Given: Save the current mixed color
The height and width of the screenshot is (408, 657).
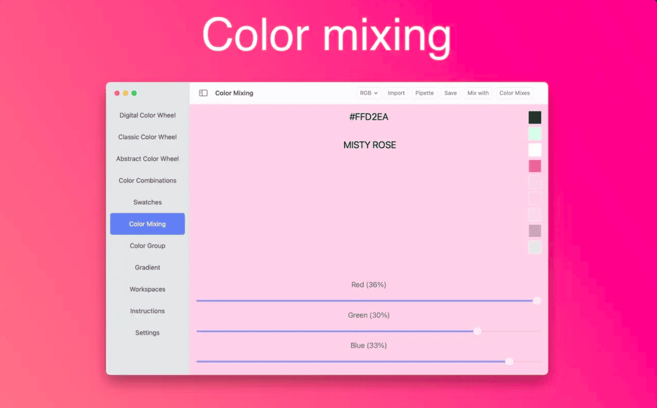Looking at the screenshot, I should point(451,93).
